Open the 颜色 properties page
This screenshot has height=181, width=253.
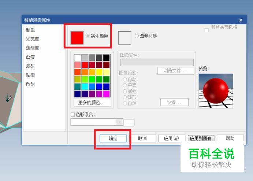[30, 30]
